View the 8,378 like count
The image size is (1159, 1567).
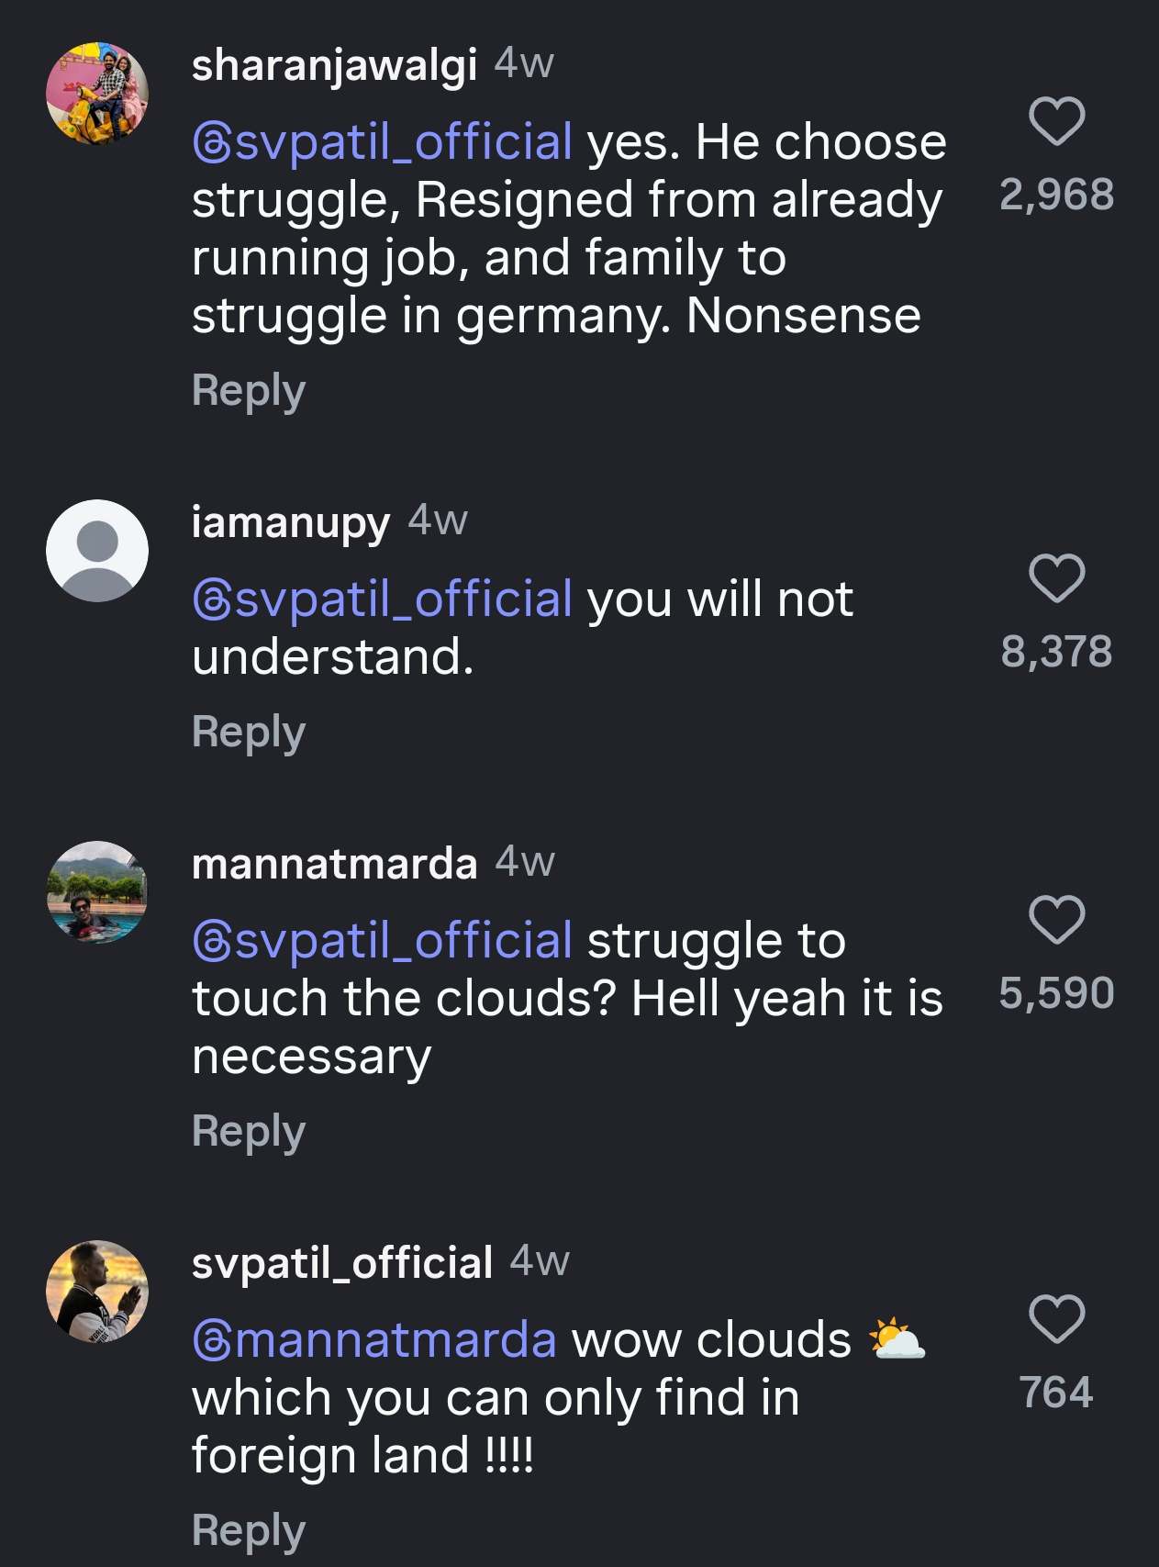1056,652
